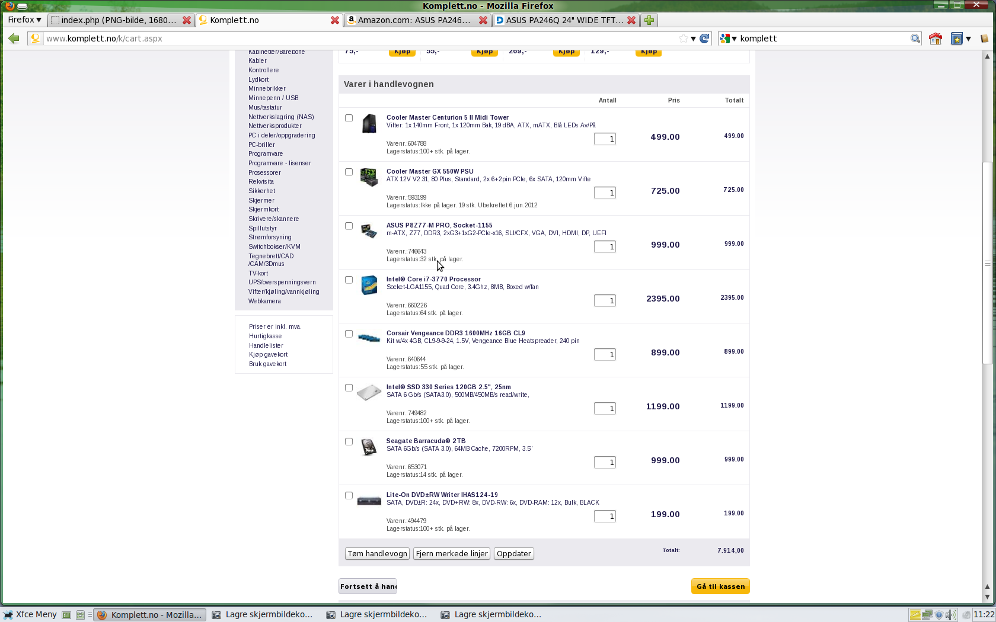Mark checkbox for Intel Core i7-3770 Processor
This screenshot has height=622, width=996.
pyautogui.click(x=349, y=280)
